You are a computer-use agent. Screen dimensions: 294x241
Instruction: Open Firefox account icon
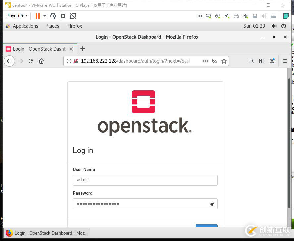click(x=272, y=61)
